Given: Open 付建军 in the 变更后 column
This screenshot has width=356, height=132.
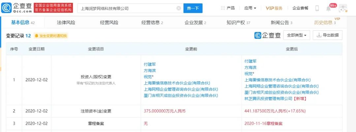Looking at the screenshot, I should (x=251, y=61).
